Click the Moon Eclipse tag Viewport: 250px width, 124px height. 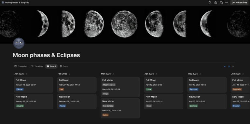(109, 85)
